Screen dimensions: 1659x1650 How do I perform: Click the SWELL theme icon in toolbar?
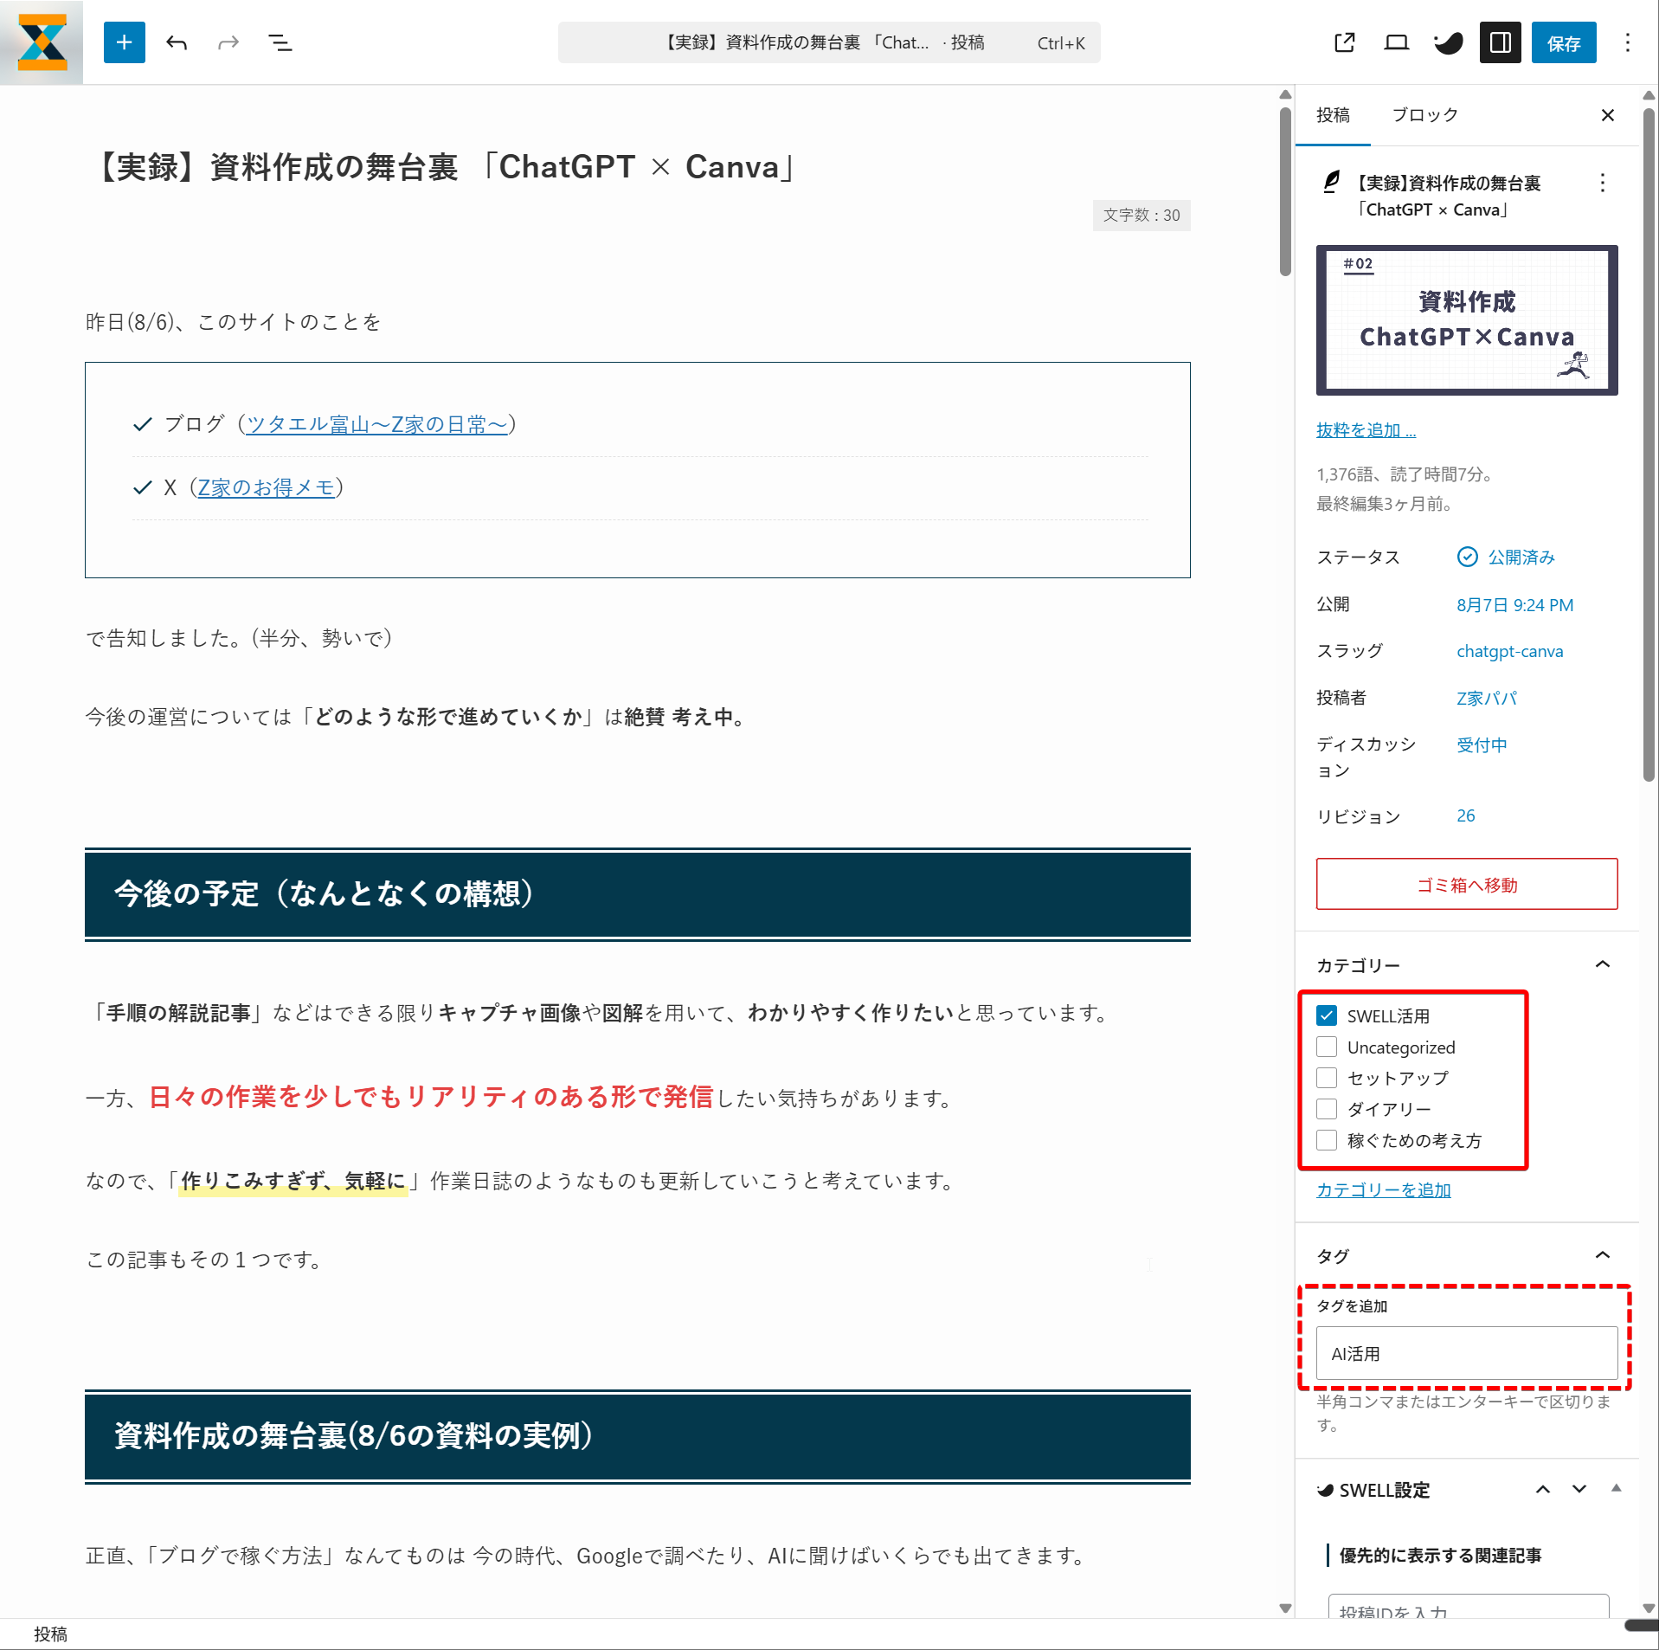(1448, 42)
